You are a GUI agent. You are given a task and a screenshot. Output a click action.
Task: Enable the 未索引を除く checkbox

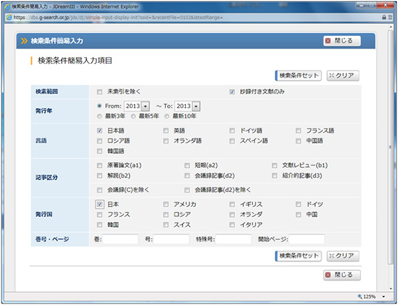(x=99, y=92)
